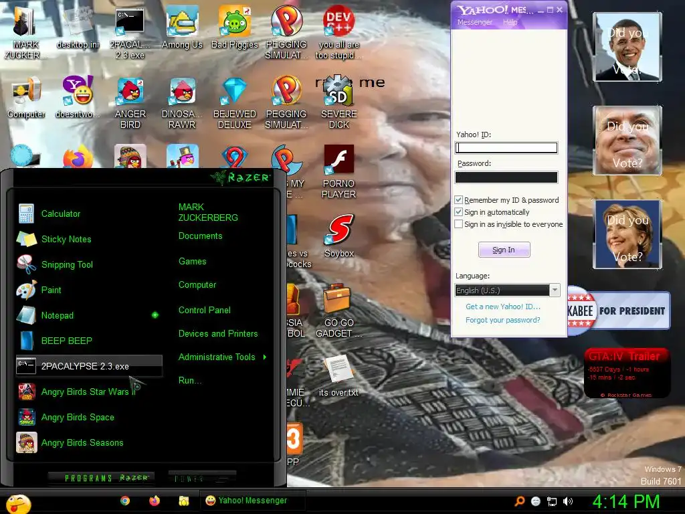Open the SEVERE desktop icon
This screenshot has width=685, height=514.
tap(338, 102)
